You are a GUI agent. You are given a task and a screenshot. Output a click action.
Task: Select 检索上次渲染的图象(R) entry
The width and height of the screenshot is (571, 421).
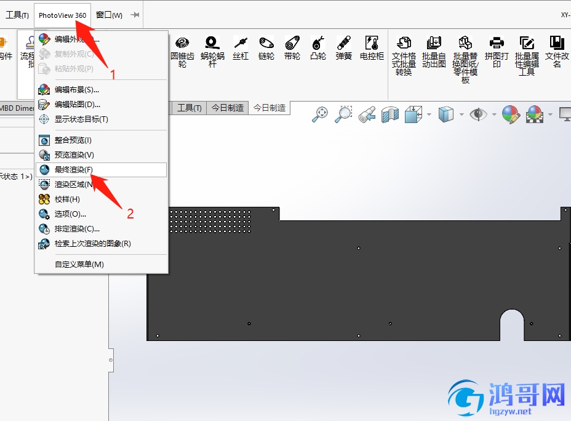[x=102, y=244]
